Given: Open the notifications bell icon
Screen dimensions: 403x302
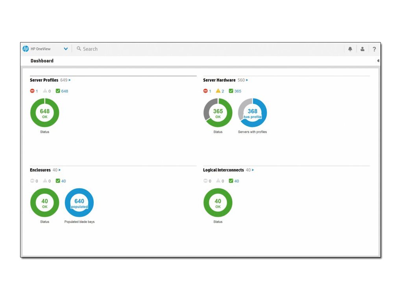Looking at the screenshot, I should pyautogui.click(x=350, y=48).
